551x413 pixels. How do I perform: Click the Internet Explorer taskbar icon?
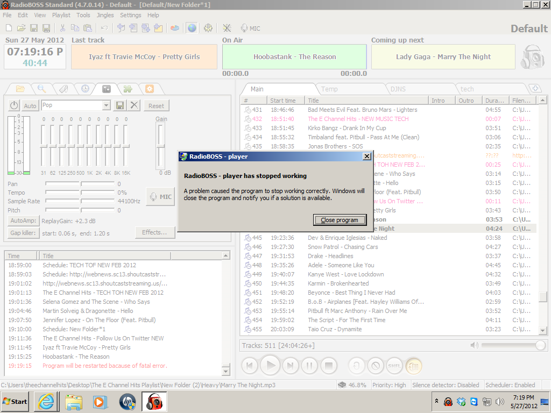46,401
